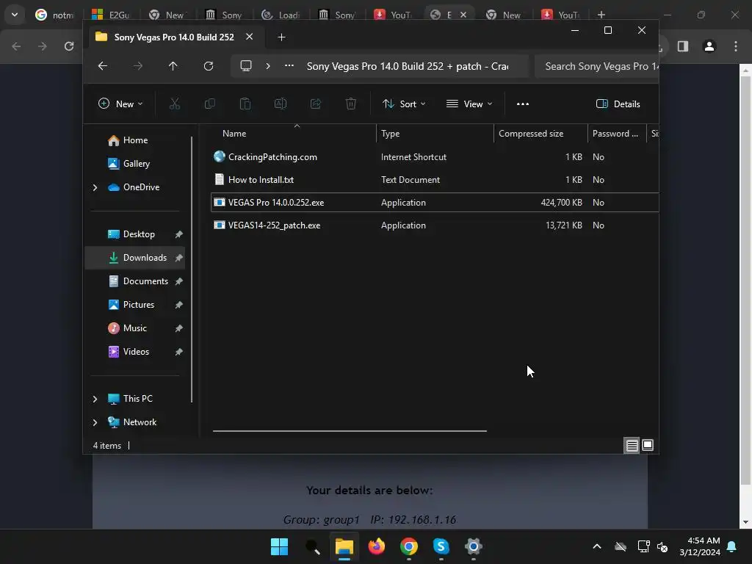
Task: Switch to large thumbnails view icon
Action: click(648, 445)
